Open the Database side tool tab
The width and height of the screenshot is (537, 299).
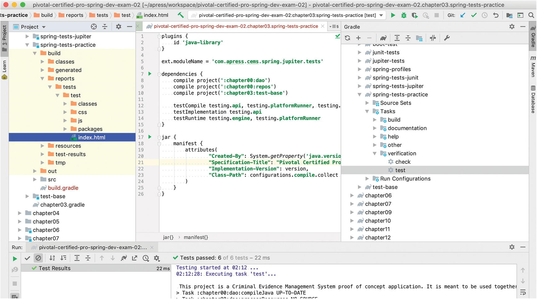click(533, 99)
